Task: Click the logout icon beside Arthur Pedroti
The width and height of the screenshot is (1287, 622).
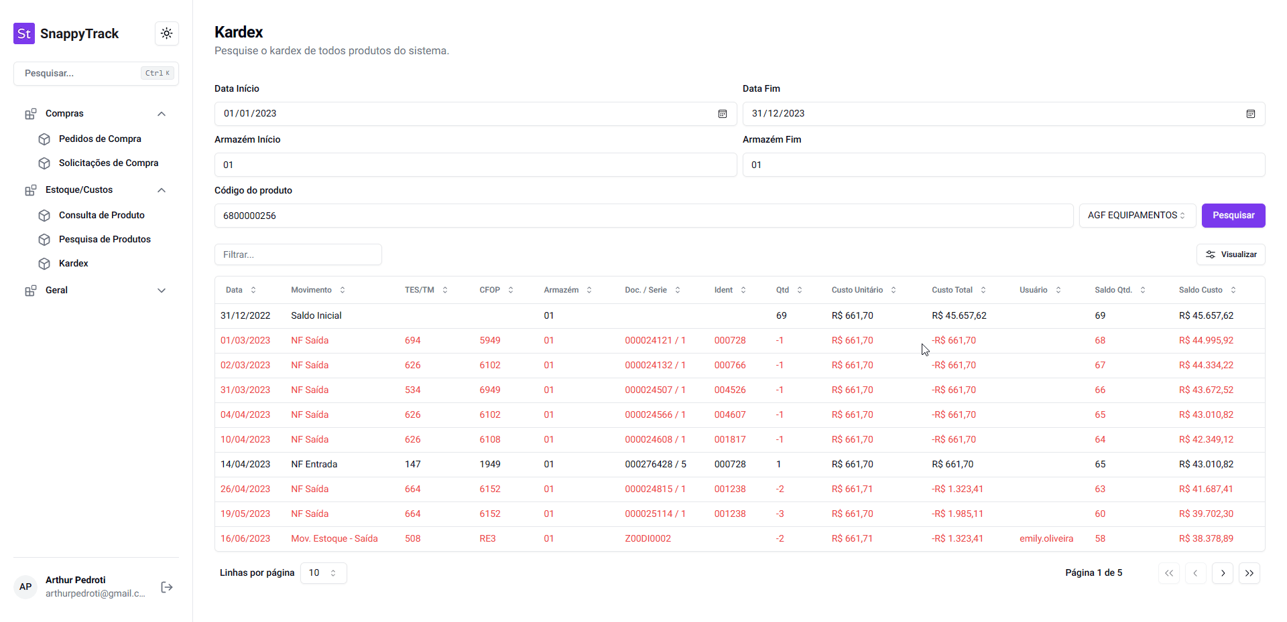Action: point(167,587)
